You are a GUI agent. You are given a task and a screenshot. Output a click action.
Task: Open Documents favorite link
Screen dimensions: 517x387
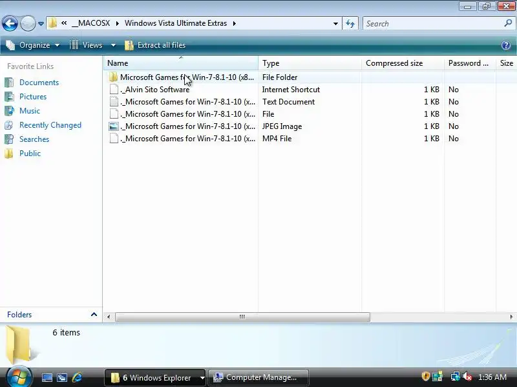(39, 83)
